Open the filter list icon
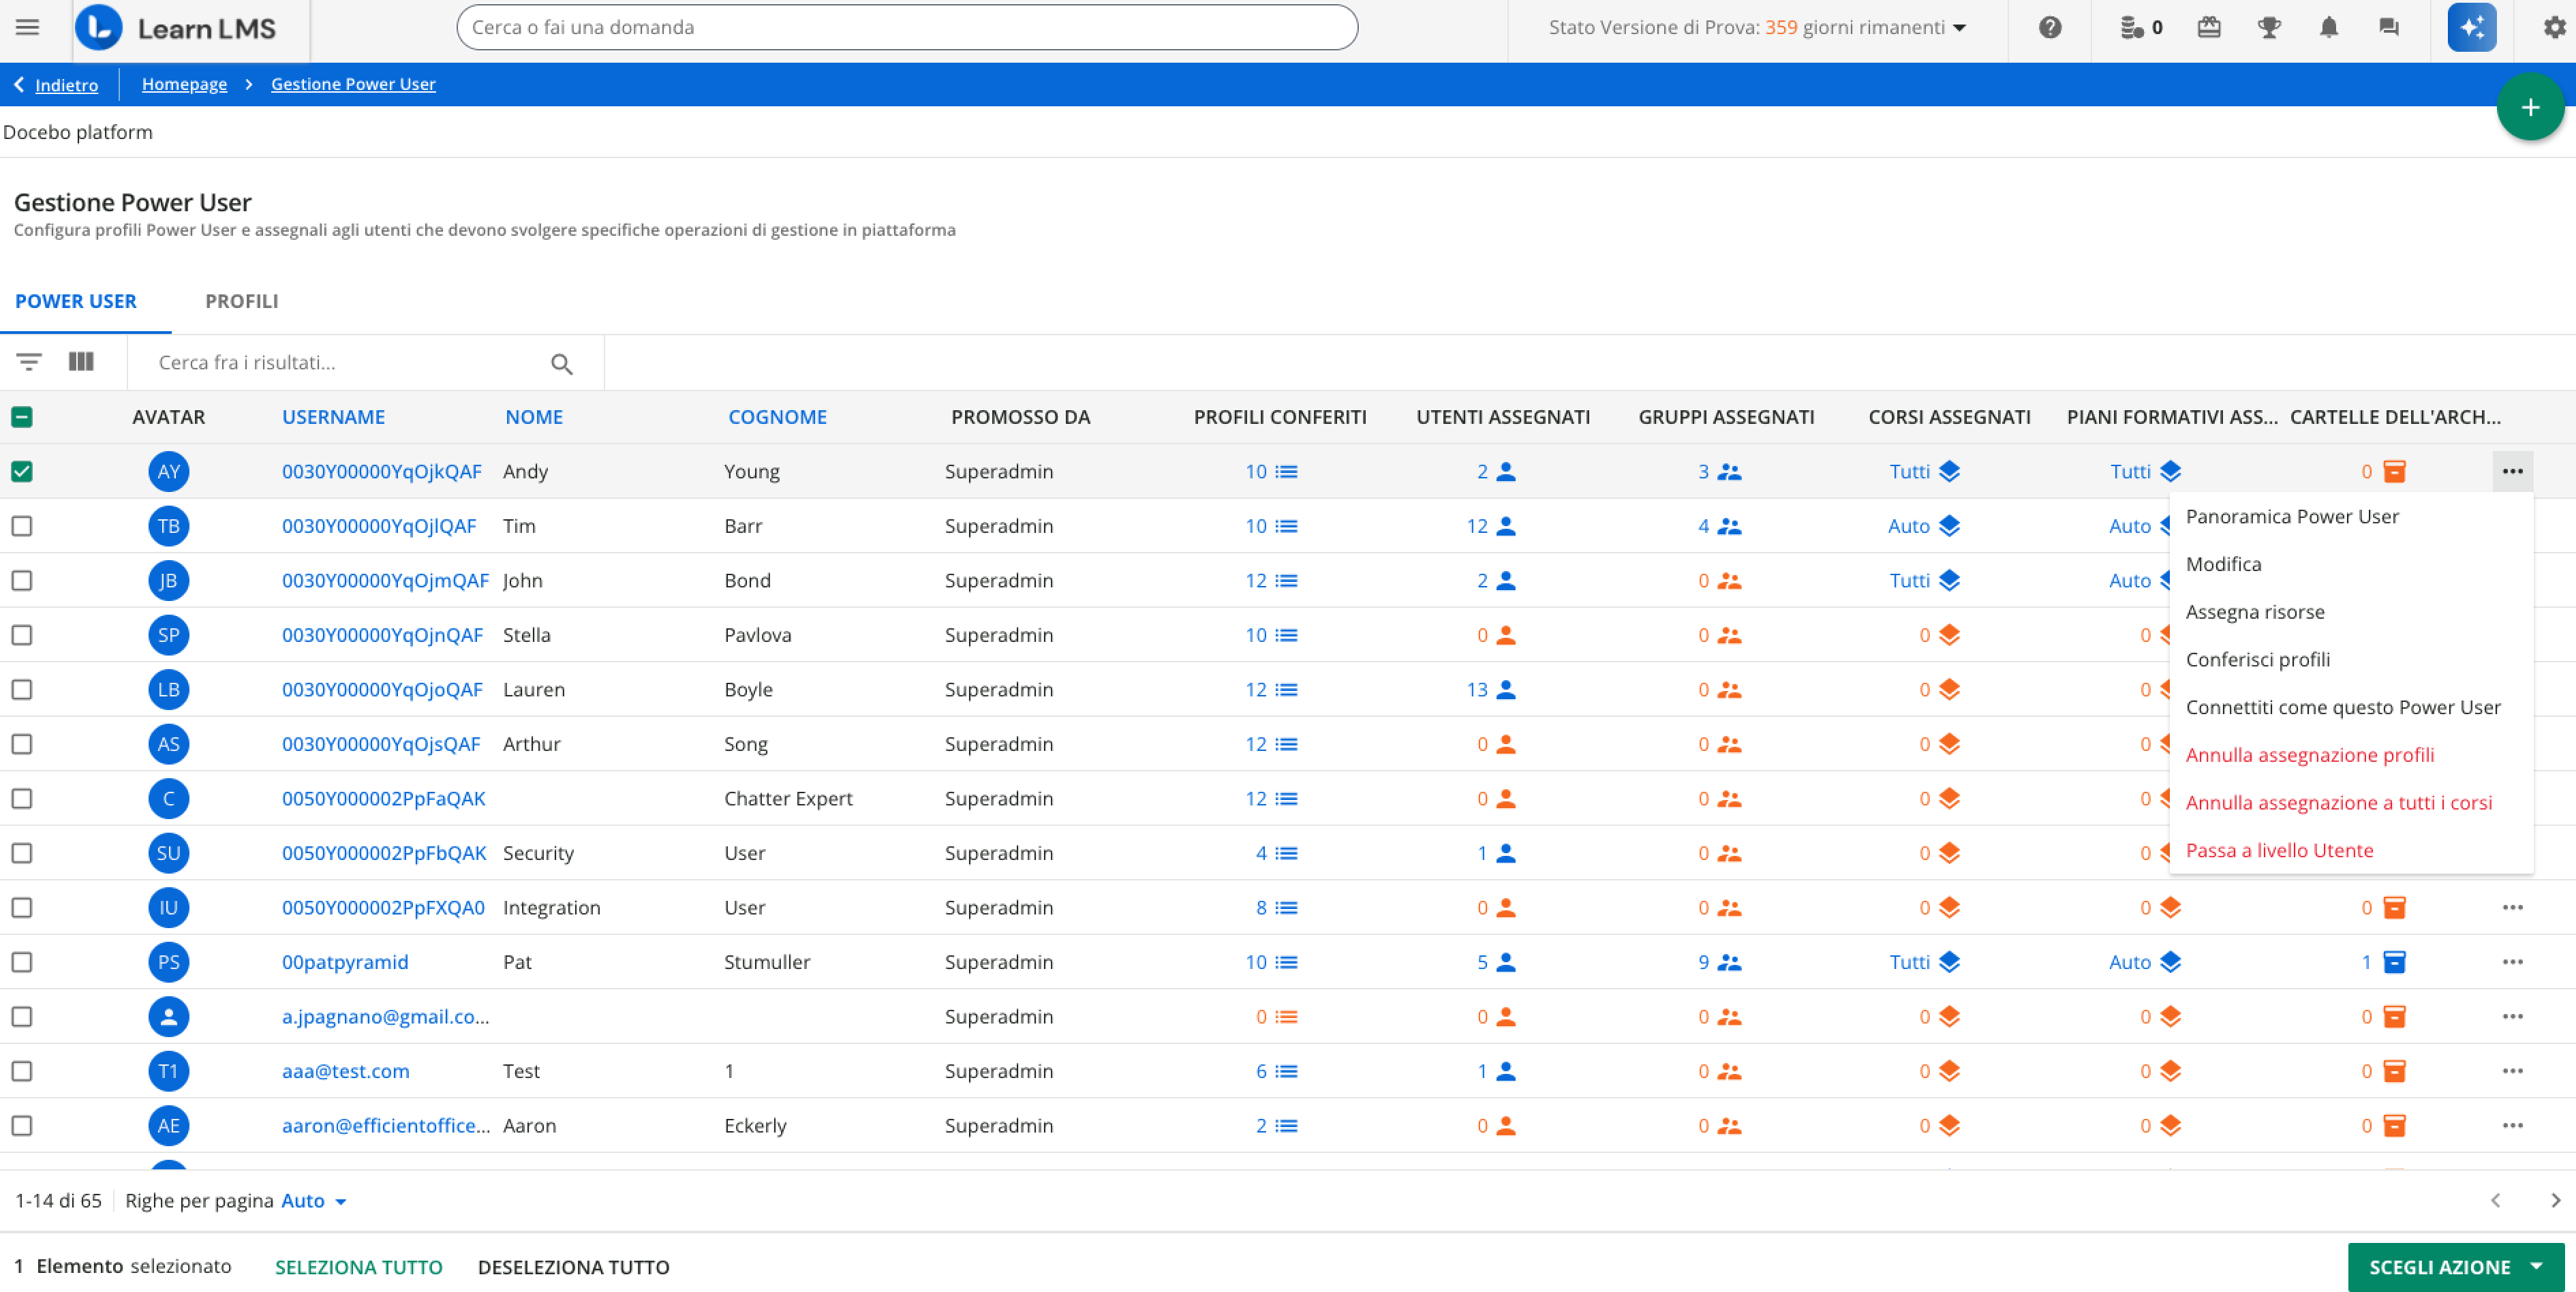The height and width of the screenshot is (1292, 2576). click(x=29, y=362)
